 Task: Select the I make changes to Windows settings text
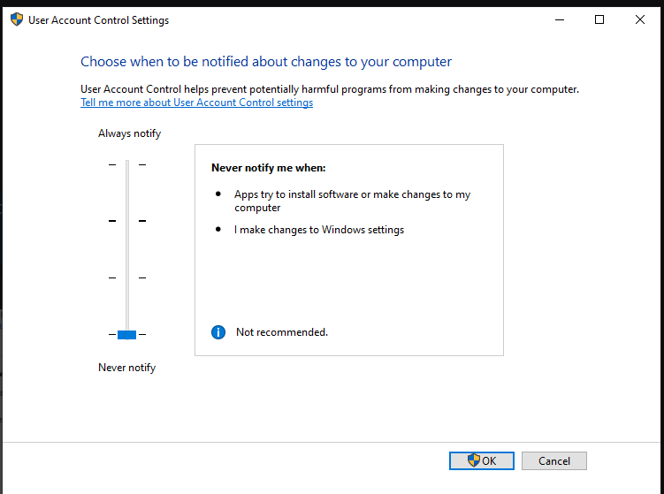point(318,230)
